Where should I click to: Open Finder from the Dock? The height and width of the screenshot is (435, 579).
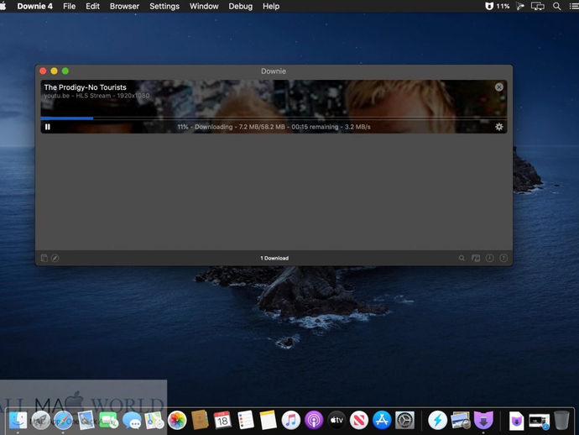18,420
